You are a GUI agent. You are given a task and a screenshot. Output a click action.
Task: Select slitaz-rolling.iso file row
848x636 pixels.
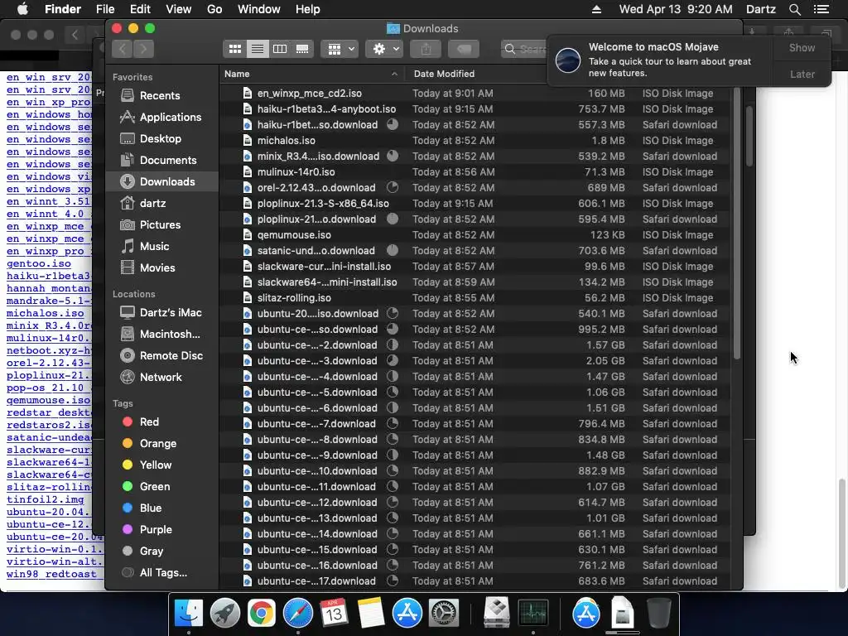pyautogui.click(x=476, y=298)
